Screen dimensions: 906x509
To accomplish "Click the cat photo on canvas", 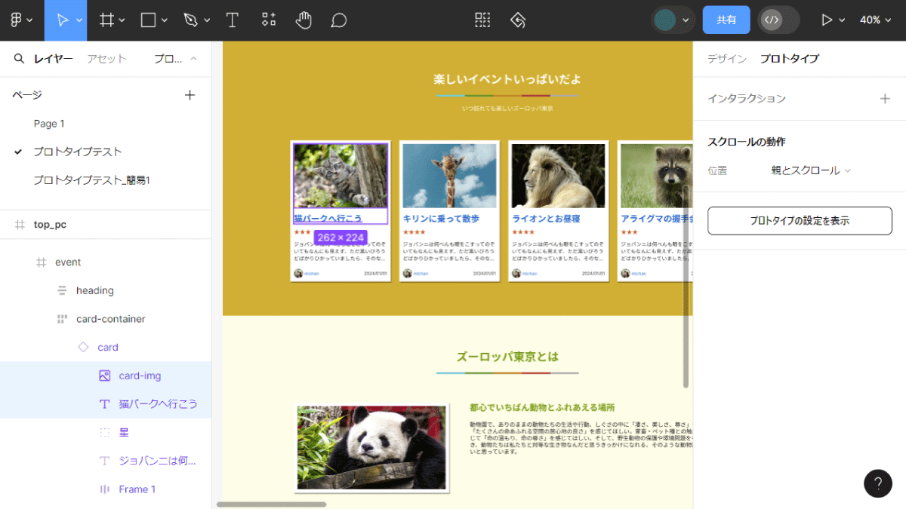I will click(341, 176).
